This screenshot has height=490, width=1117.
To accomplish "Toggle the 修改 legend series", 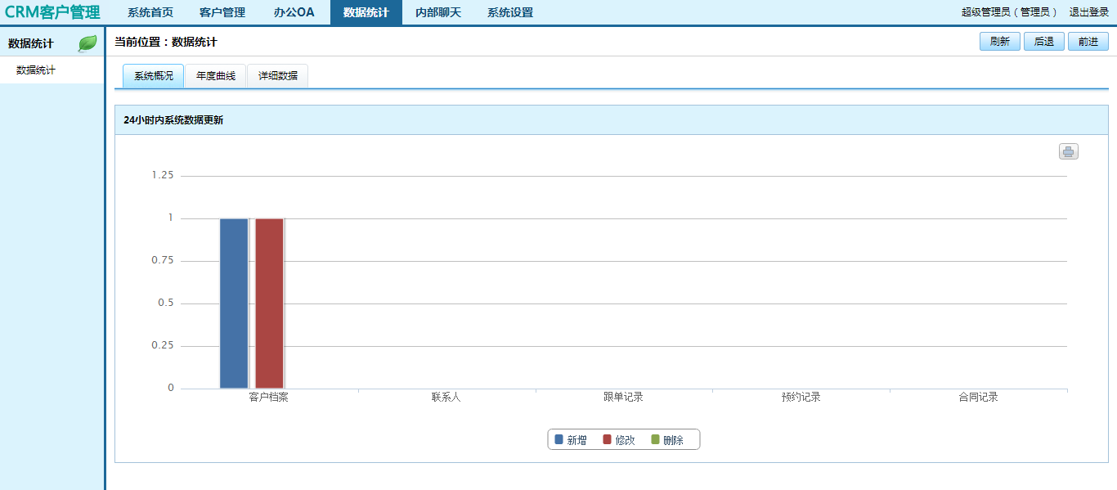I will [x=619, y=440].
